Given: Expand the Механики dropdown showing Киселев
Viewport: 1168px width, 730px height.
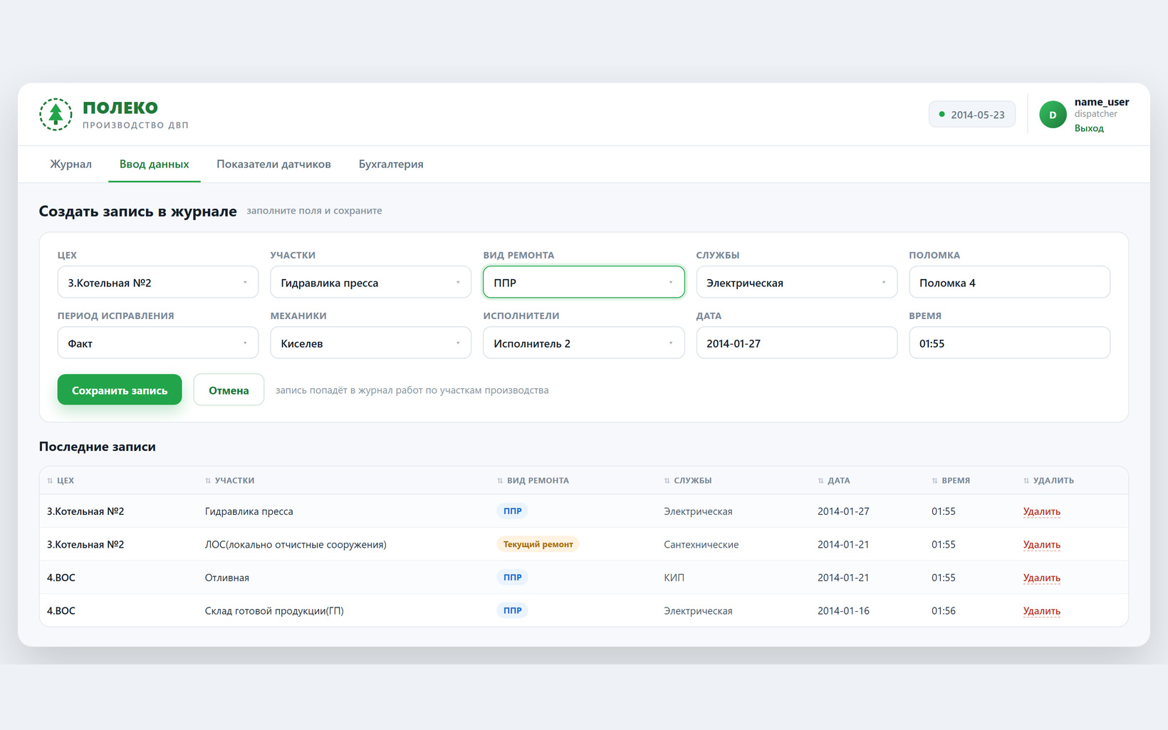Looking at the screenshot, I should coord(370,343).
